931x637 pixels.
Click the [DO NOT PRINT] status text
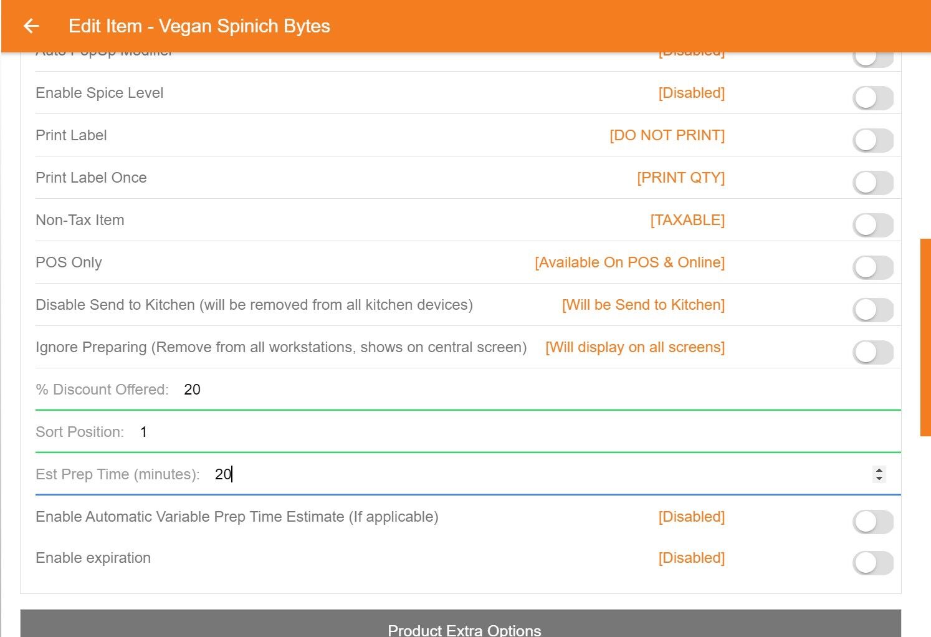coord(667,135)
